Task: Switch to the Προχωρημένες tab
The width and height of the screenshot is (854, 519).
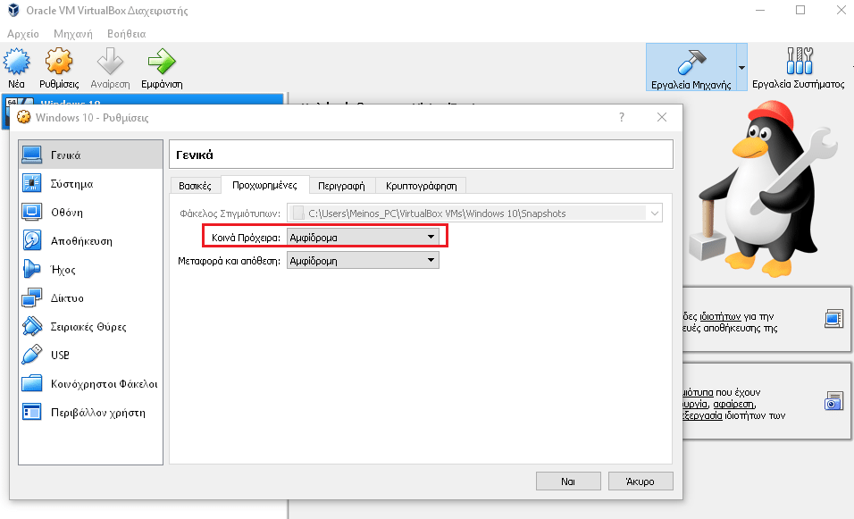Action: point(264,185)
